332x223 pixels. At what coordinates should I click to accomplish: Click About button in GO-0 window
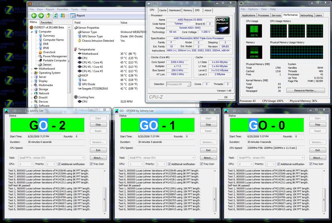(317, 158)
